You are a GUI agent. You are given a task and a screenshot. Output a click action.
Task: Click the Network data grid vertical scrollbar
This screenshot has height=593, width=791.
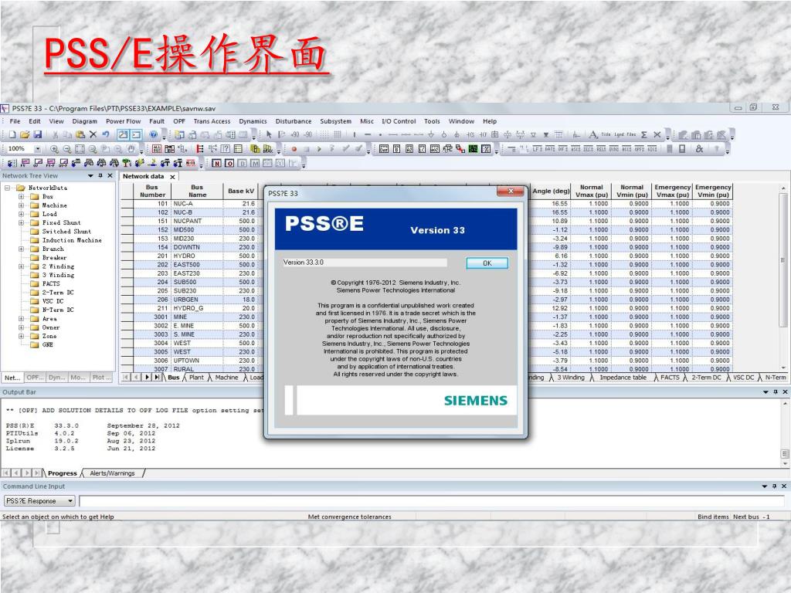click(783, 277)
